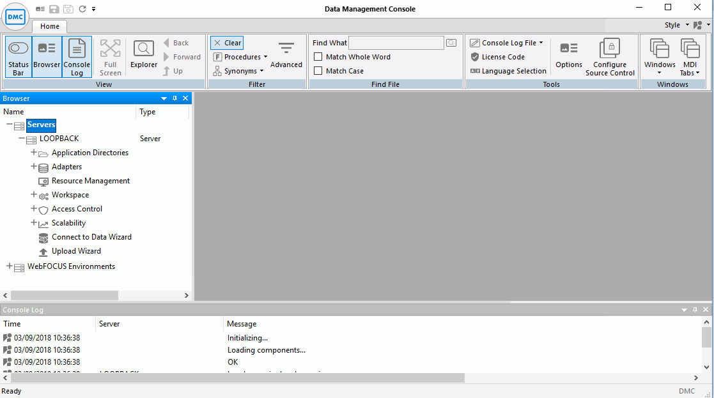This screenshot has height=398, width=714.
Task: Expand the Access Control node
Action: pyautogui.click(x=33, y=208)
